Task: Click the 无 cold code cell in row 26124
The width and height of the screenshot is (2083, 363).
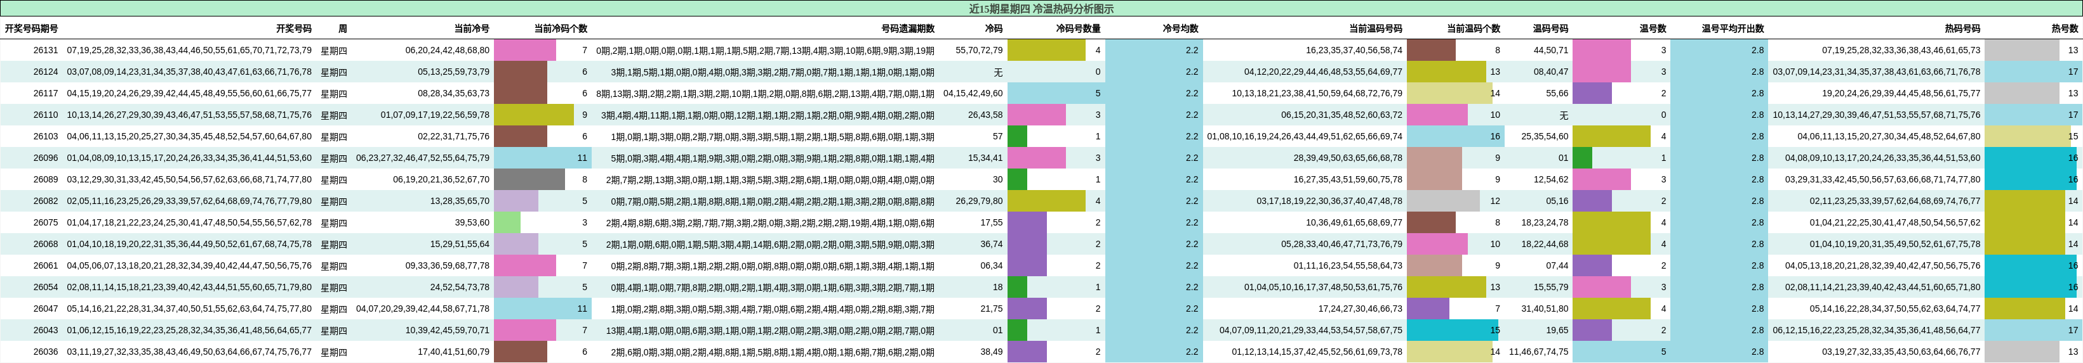Action: click(x=998, y=72)
